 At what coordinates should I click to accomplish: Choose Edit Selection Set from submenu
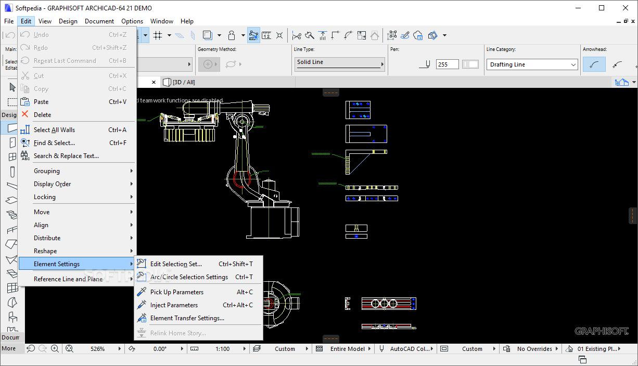pos(199,264)
